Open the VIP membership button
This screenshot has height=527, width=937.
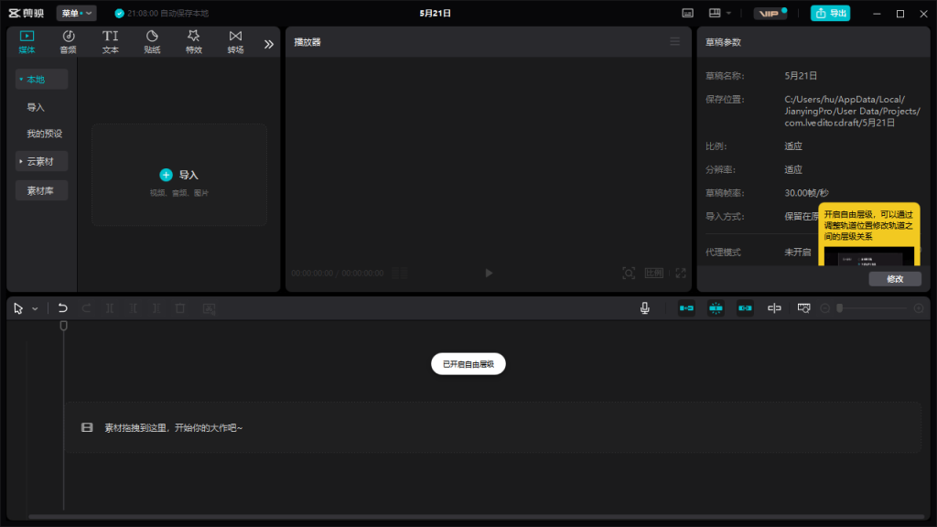(x=770, y=13)
